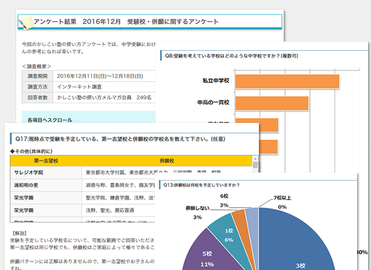Click the Q8 question heading
Screen dimensions: 371x270
231,56
